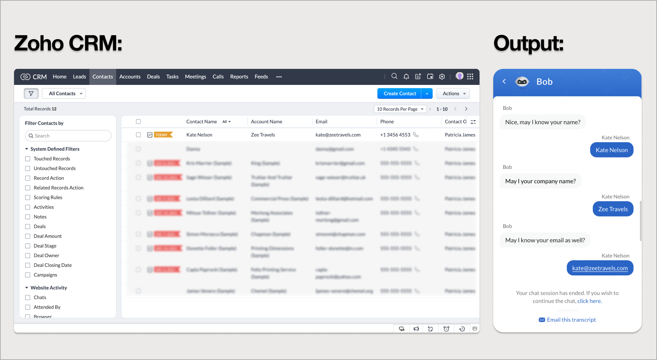This screenshot has width=657, height=360.
Task: Check the Kate Nelson row checkbox
Action: pos(138,135)
